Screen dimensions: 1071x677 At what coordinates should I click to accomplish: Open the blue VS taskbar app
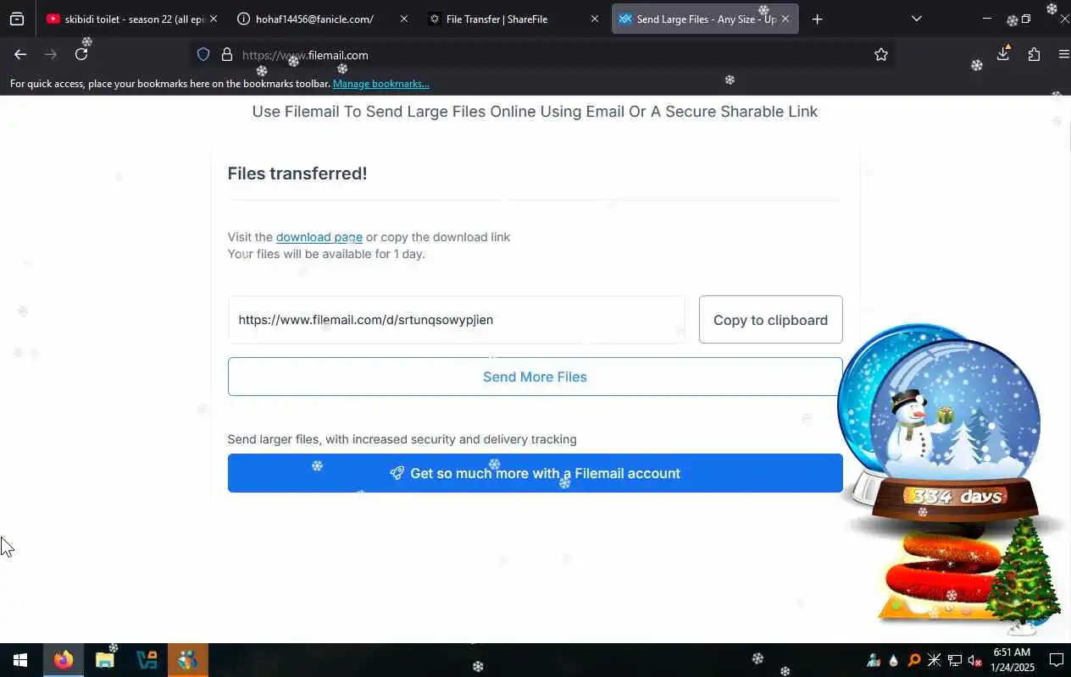146,660
